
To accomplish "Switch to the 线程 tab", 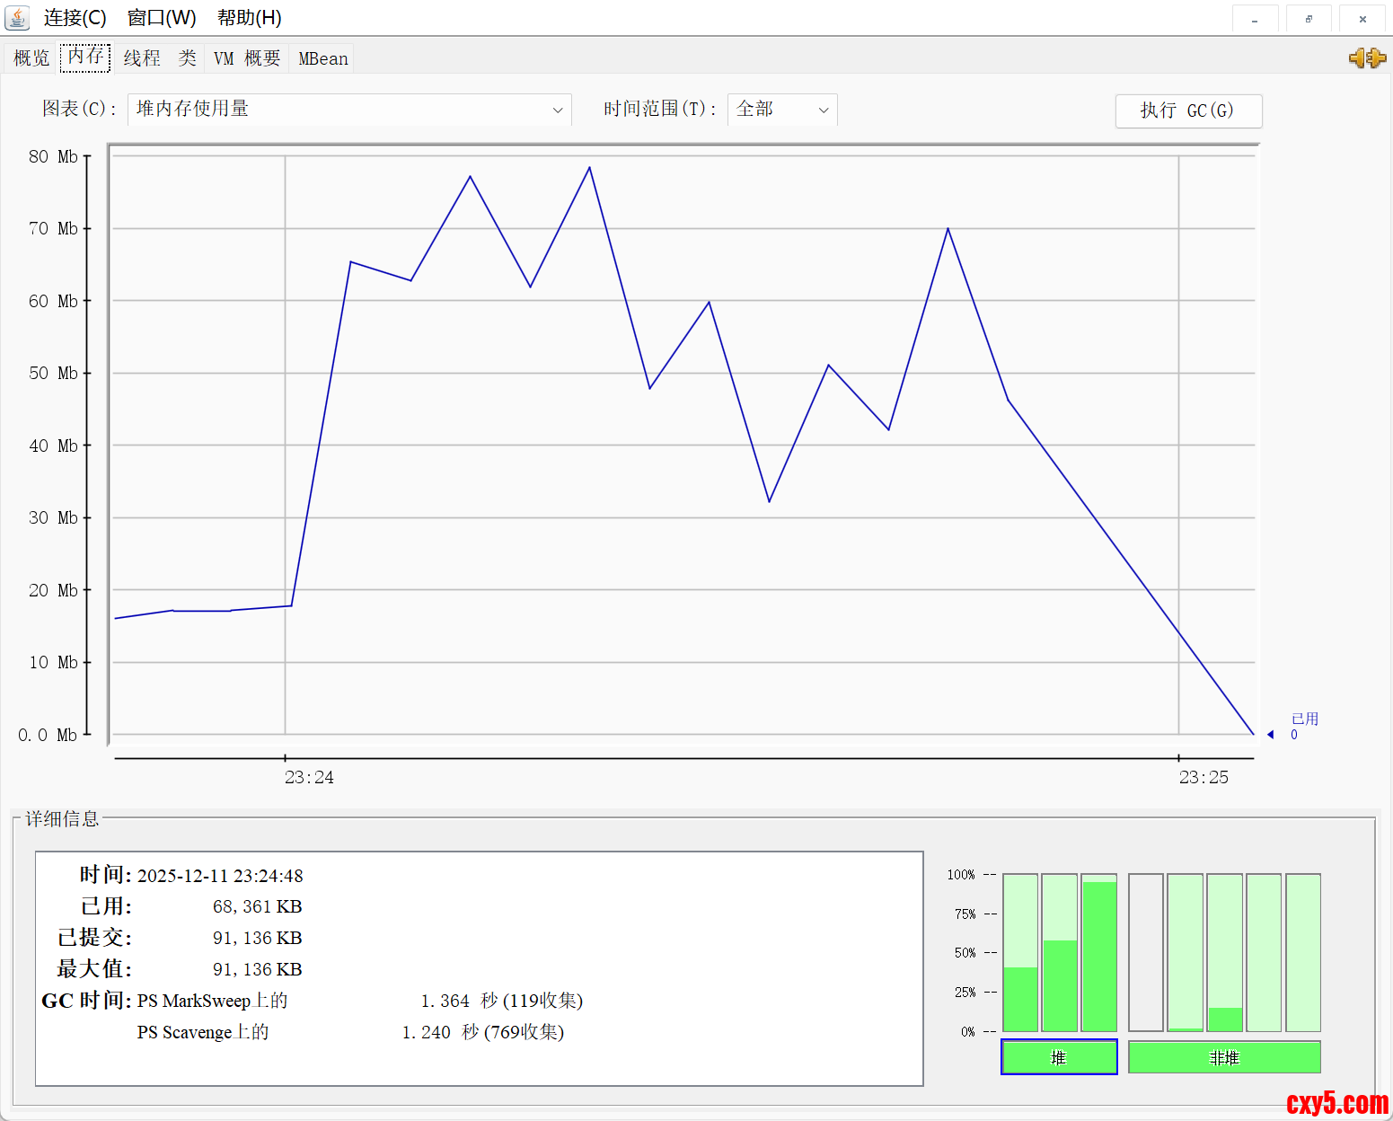I will click(142, 58).
